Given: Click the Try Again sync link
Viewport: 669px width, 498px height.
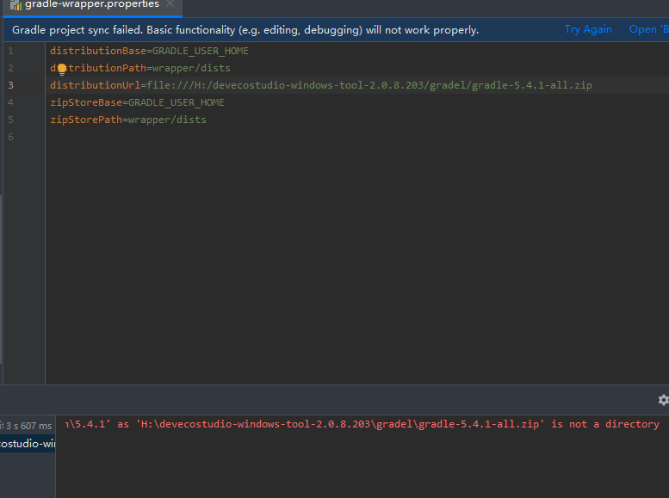Looking at the screenshot, I should (588, 29).
